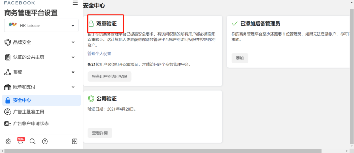Image resolution: width=354 pixels, height=153 pixels.
Task: Open the help question mark icon
Action: coord(45,141)
